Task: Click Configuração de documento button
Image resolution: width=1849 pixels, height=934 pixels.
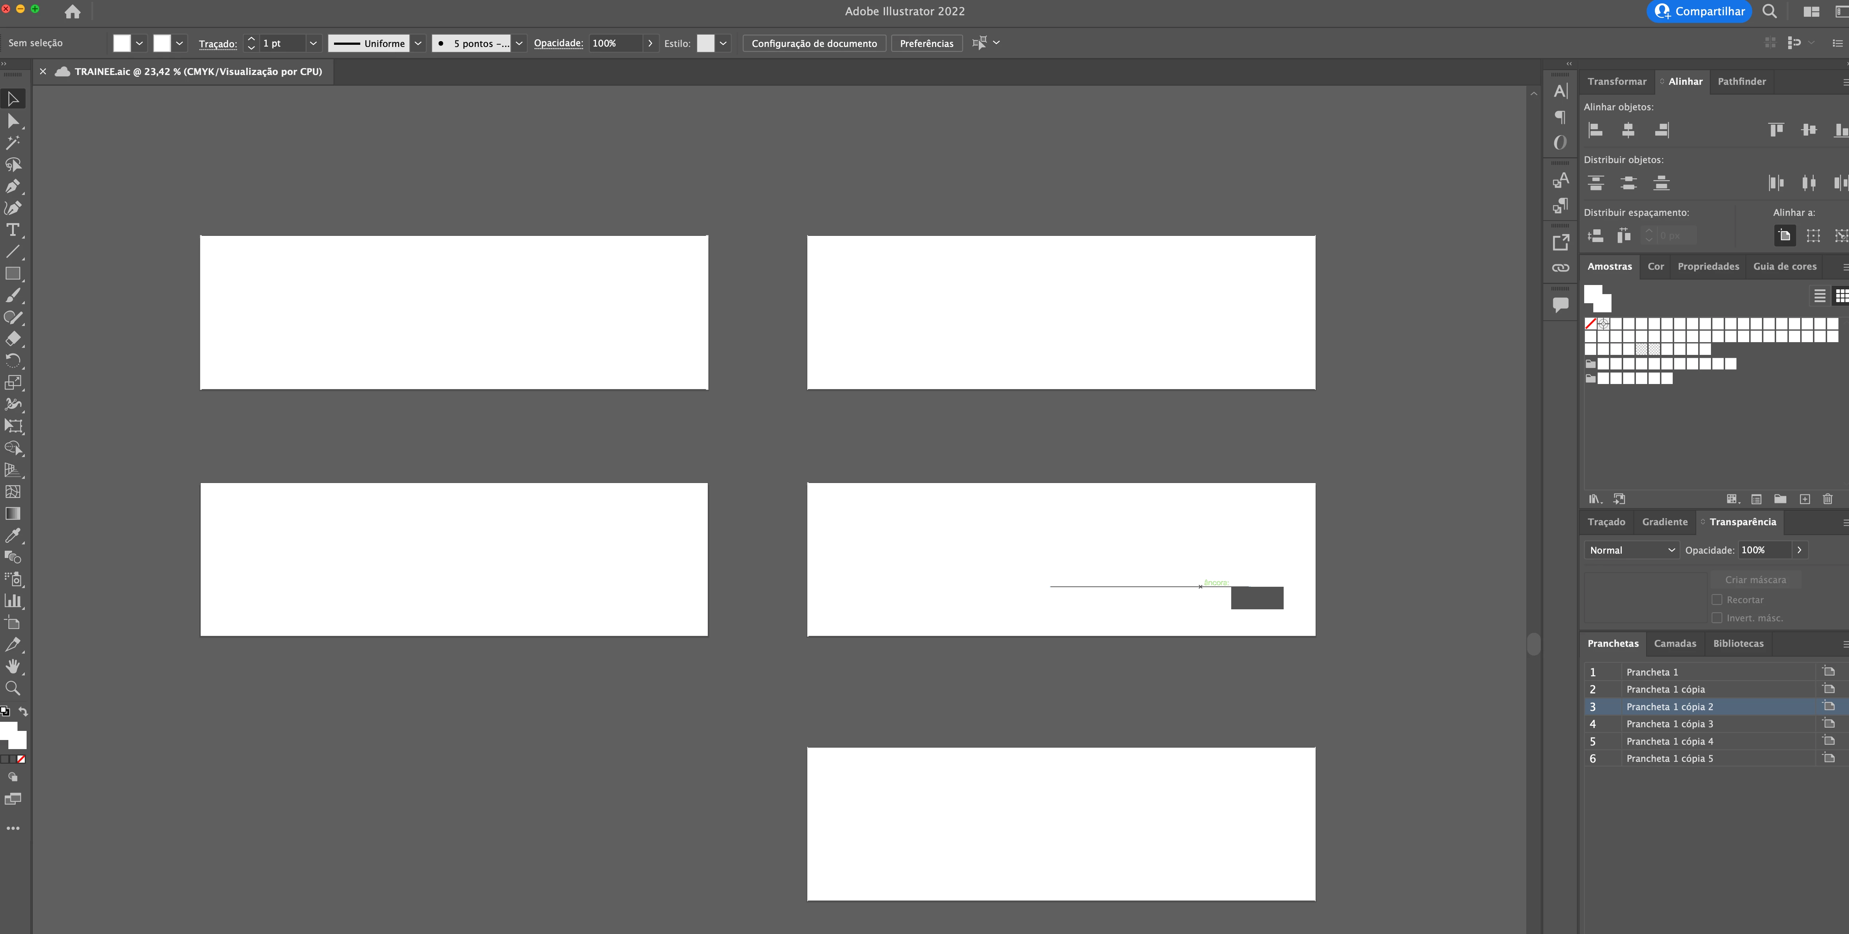Action: 814,43
